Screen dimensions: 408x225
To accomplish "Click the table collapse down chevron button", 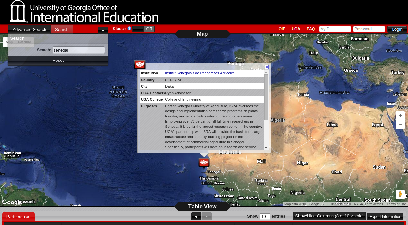I will point(207,216).
